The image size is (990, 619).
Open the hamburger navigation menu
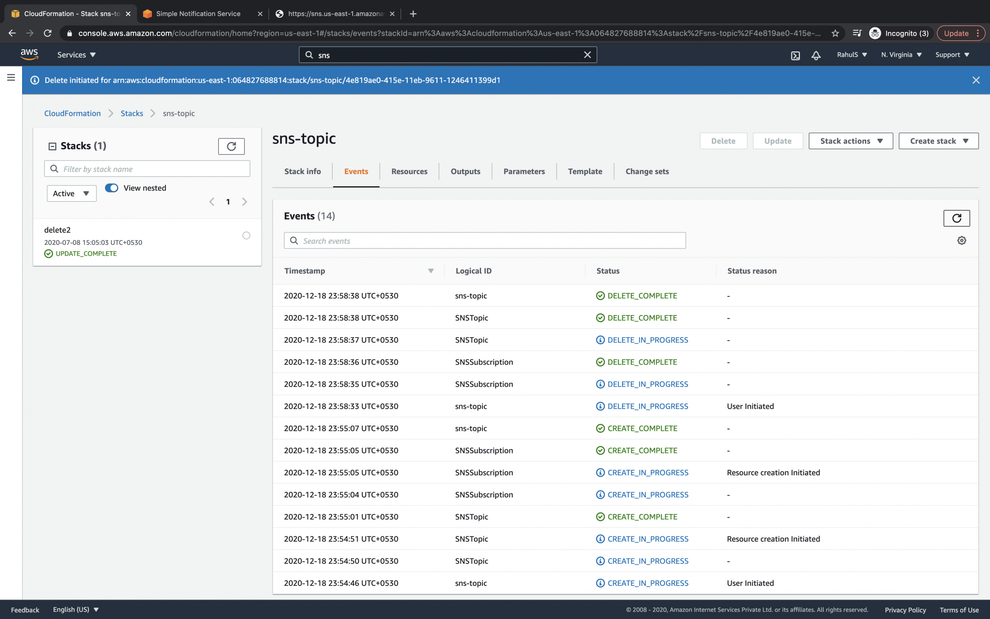click(x=11, y=77)
